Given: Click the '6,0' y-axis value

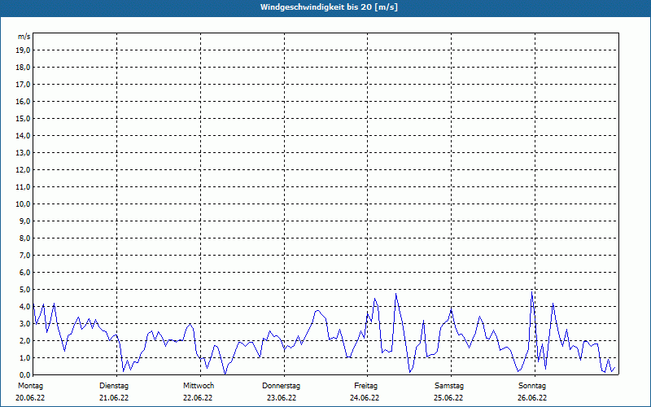Looking at the screenshot, I should (x=25, y=273).
